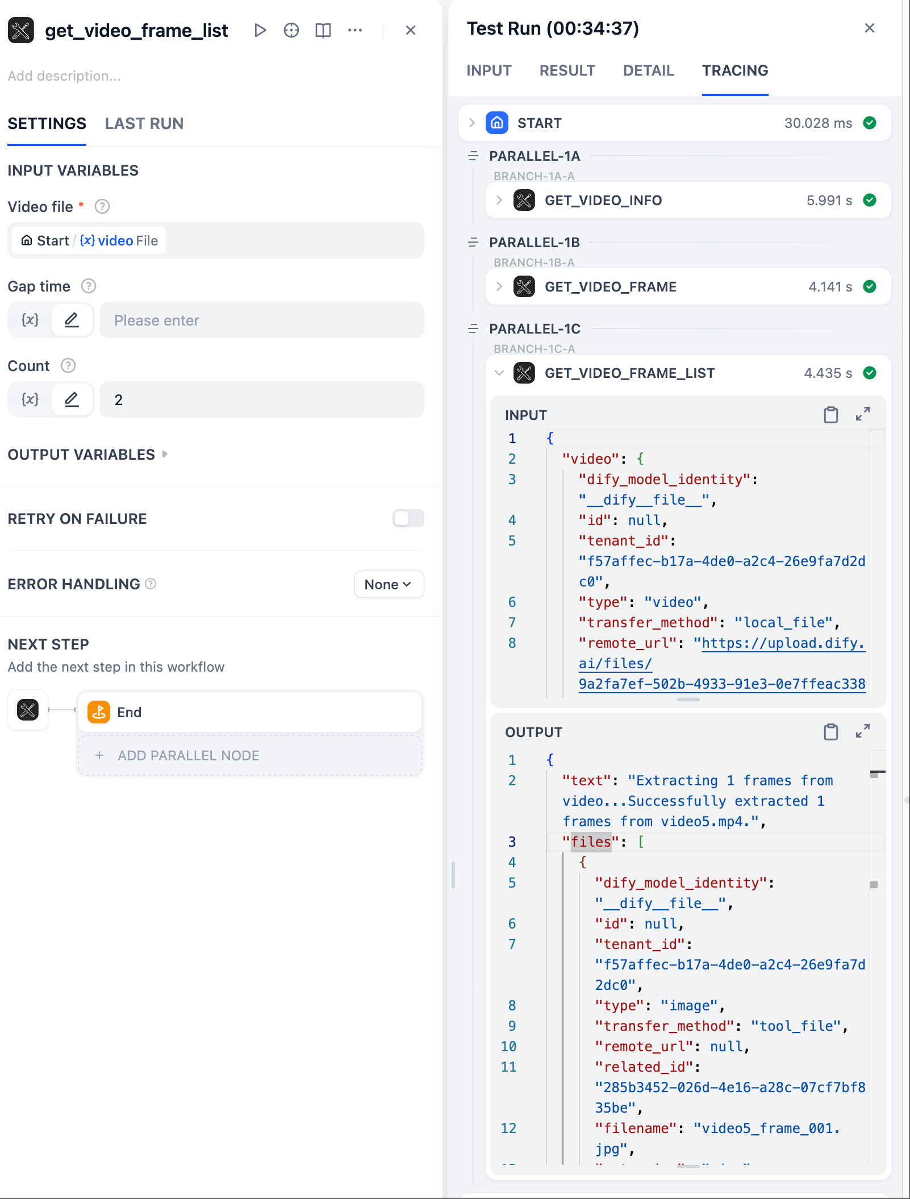The height and width of the screenshot is (1199, 910).
Task: Open the help book icon in header
Action: coord(323,30)
